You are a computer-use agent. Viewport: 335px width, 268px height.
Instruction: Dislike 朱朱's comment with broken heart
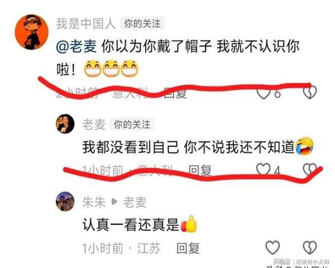[310, 247]
